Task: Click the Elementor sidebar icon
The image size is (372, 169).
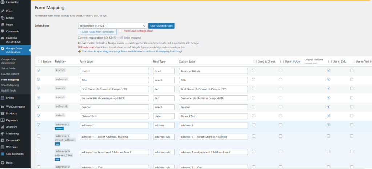Action: 3,2
